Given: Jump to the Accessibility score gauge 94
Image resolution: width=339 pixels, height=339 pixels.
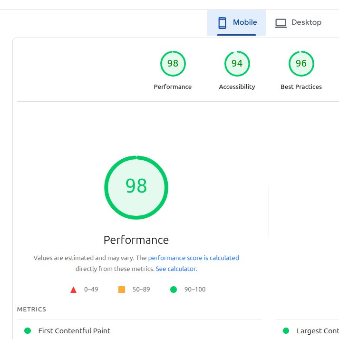Looking at the screenshot, I should (237, 64).
